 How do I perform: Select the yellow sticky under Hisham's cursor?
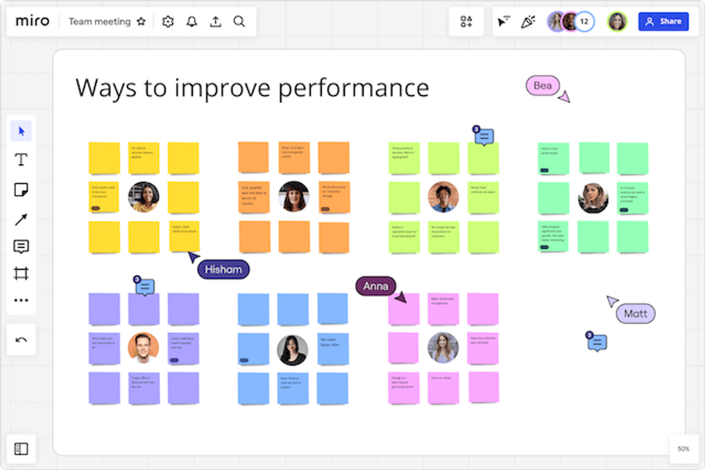[184, 237]
